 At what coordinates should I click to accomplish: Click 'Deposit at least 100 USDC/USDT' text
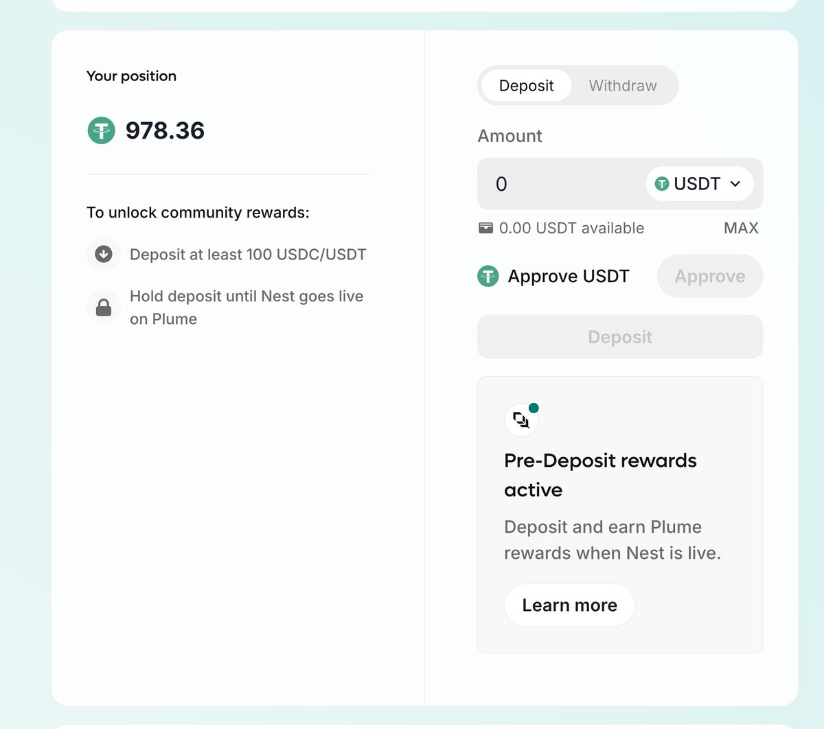click(x=248, y=255)
